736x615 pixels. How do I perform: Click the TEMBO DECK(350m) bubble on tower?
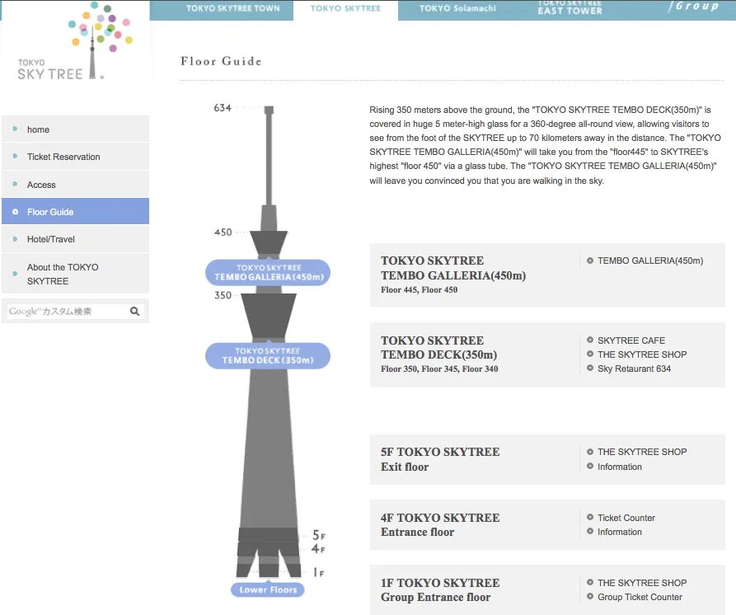coord(268,356)
